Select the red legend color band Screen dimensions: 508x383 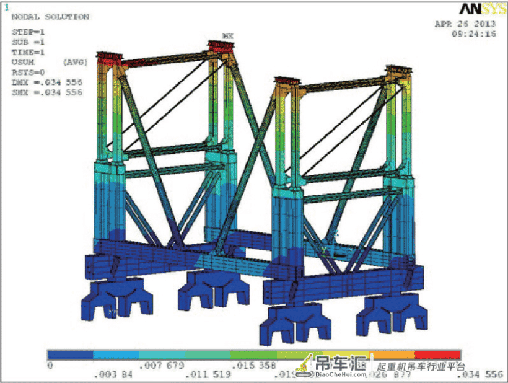coord(437,354)
